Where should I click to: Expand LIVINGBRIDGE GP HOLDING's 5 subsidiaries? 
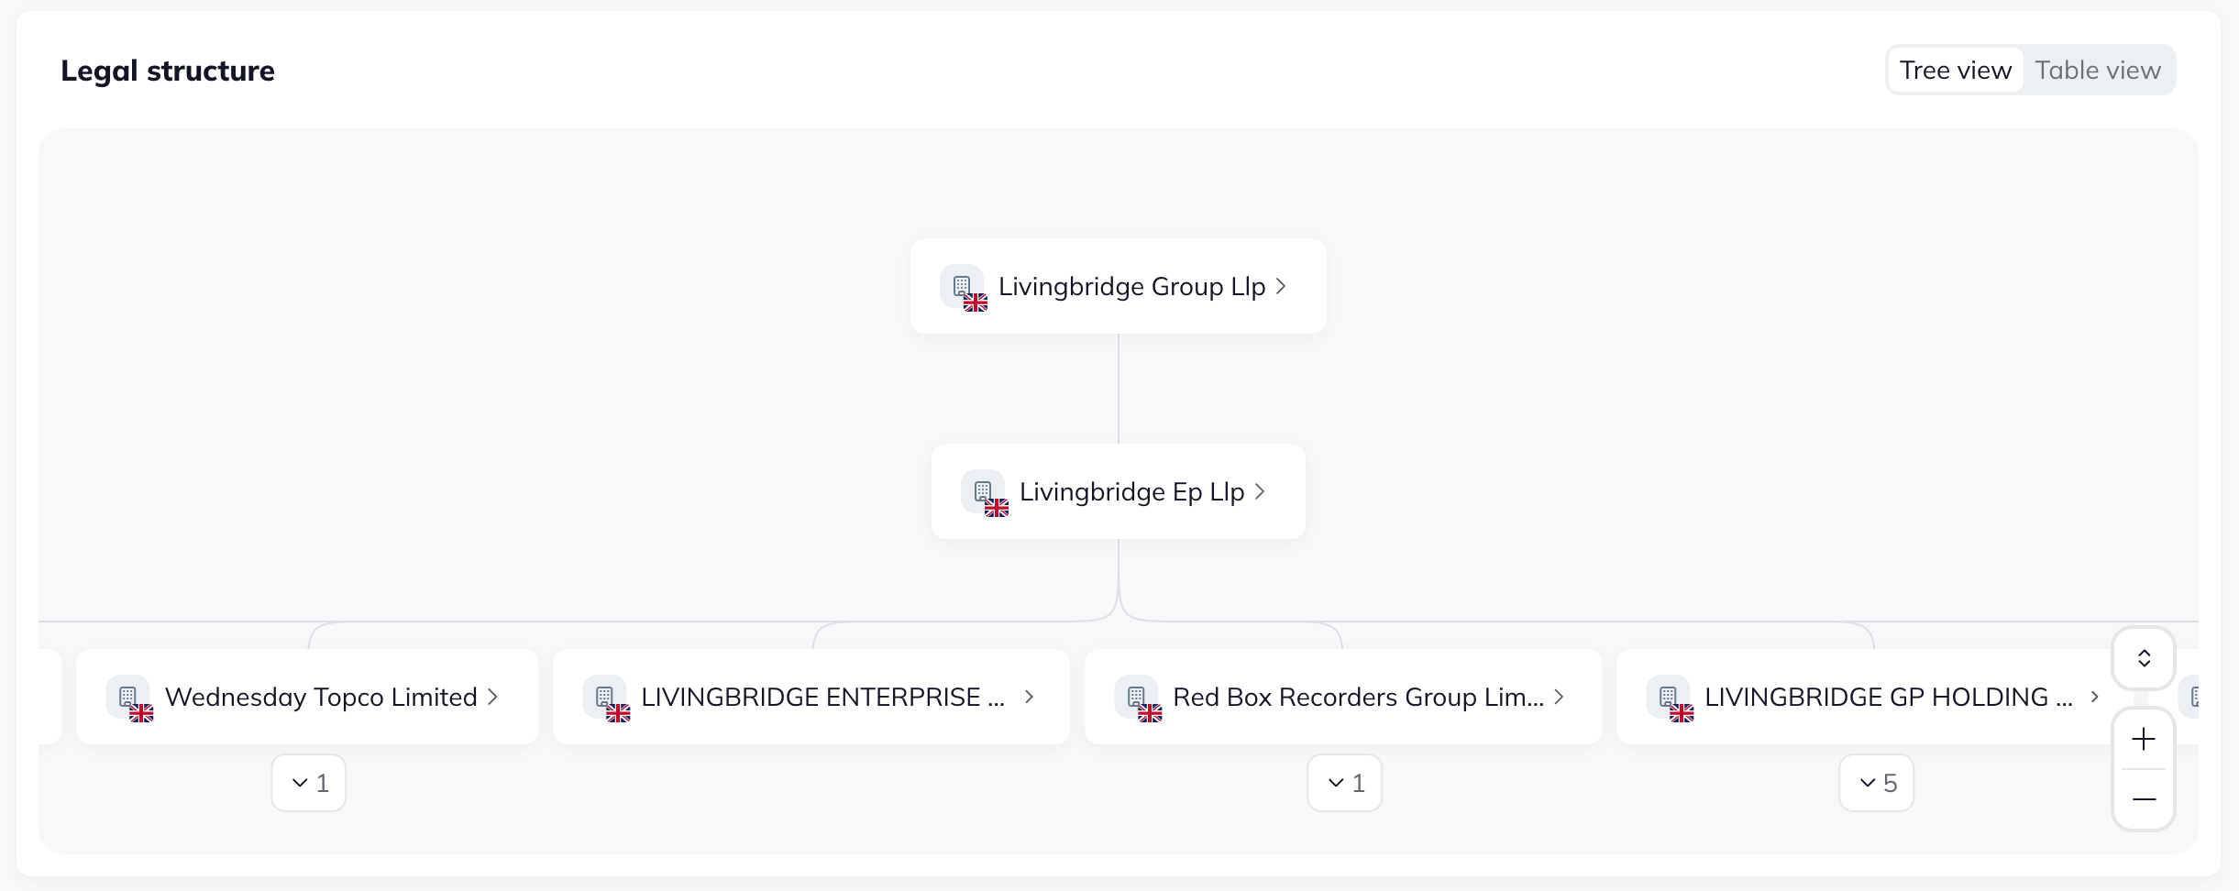click(1877, 783)
